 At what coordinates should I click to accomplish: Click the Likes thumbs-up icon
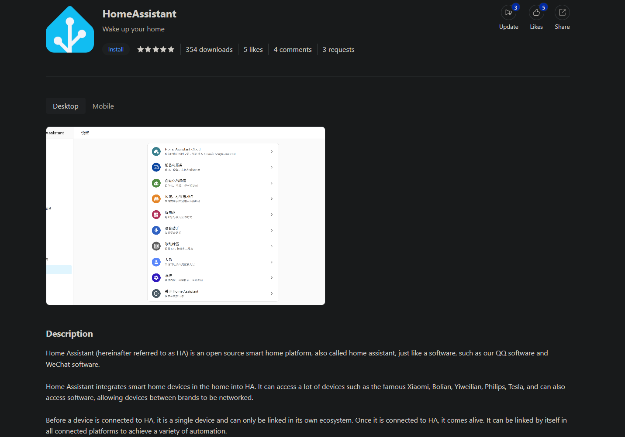point(536,13)
